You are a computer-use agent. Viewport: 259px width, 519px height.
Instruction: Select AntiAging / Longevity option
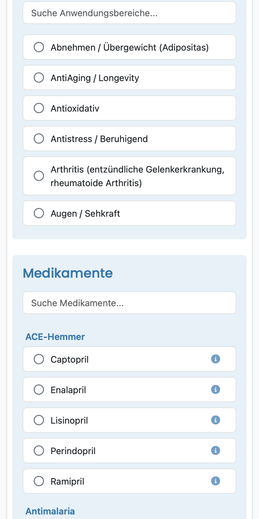tap(39, 78)
